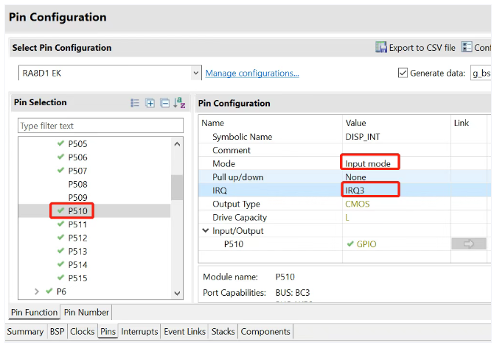Click the DISP_INT symbolic name value
Viewport: 494px width, 348px height.
click(362, 137)
